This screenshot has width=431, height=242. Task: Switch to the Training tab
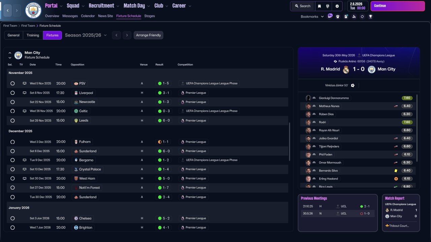click(x=33, y=35)
